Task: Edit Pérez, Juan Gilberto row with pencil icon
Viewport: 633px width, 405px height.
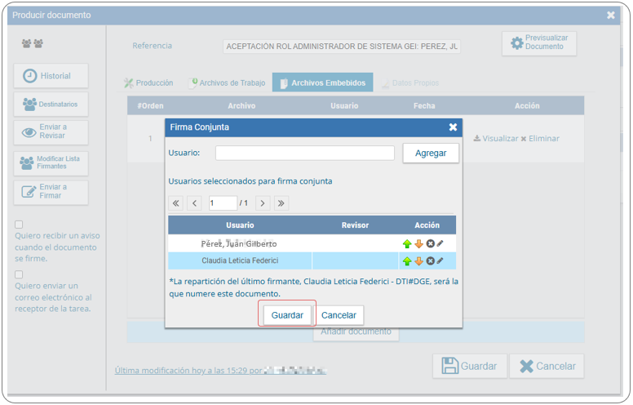Action: pos(440,243)
